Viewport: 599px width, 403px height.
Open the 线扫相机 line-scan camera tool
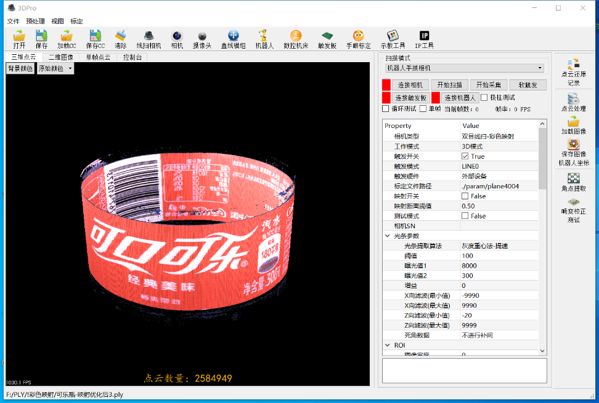(x=149, y=39)
